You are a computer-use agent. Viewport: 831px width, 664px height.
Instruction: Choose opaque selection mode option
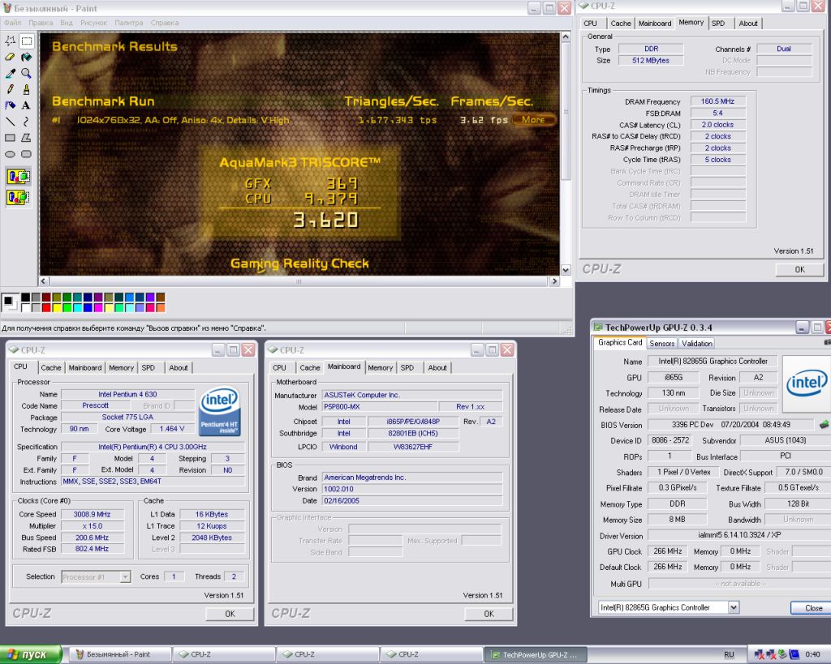tap(18, 176)
